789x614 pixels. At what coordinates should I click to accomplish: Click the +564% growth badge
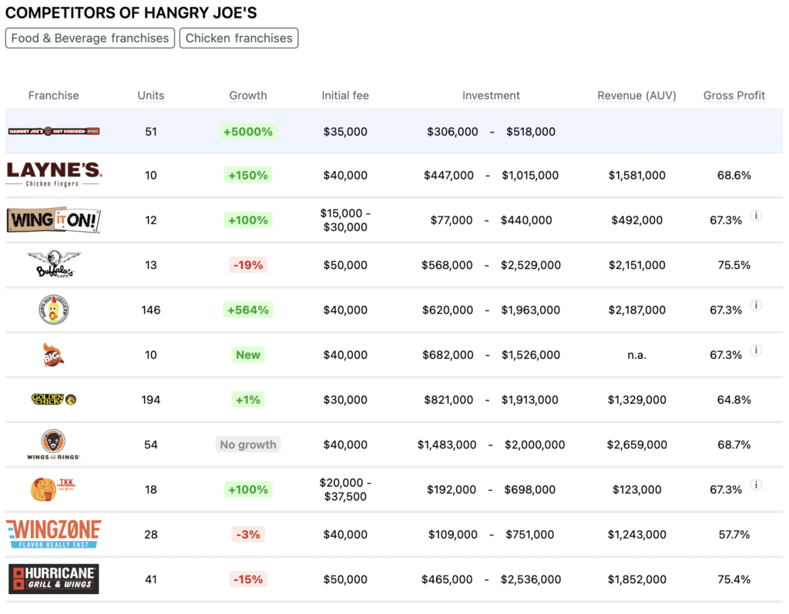[x=248, y=310]
